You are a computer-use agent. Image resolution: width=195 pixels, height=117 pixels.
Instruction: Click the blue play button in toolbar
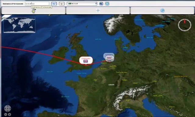pyautogui.click(x=107, y=4)
